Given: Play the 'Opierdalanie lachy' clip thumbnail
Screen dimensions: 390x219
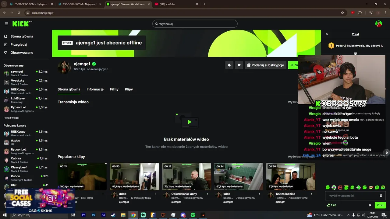Looking at the screenshot, I should click(186, 176).
